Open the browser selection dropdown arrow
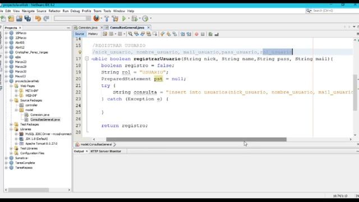Viewport: 359px width, 202px height. 102,19
